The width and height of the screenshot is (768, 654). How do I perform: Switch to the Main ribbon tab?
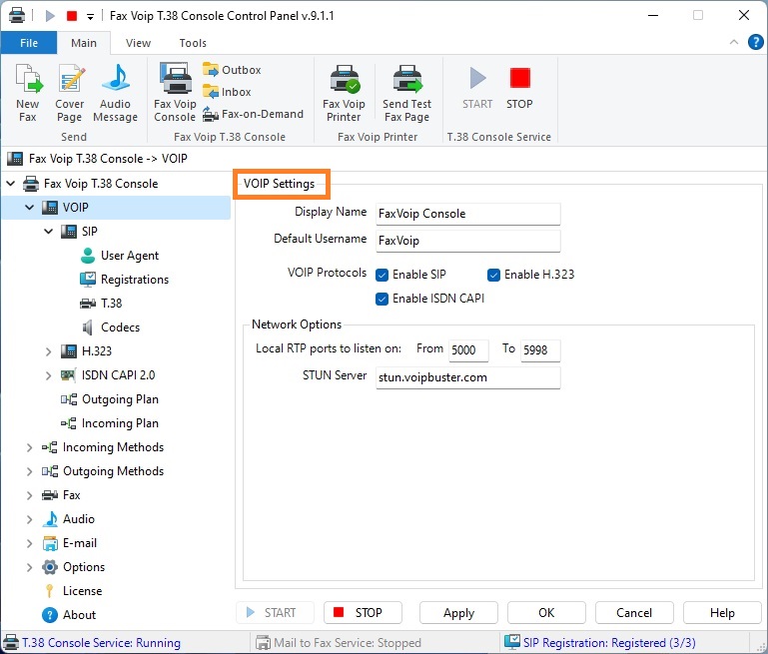(x=84, y=43)
